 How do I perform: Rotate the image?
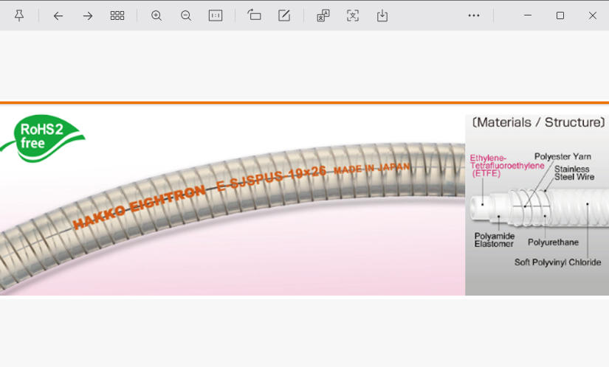[x=255, y=15]
